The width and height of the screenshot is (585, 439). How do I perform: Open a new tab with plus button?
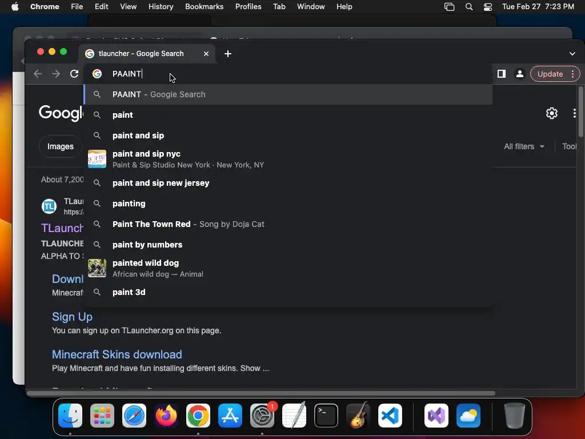(x=228, y=54)
